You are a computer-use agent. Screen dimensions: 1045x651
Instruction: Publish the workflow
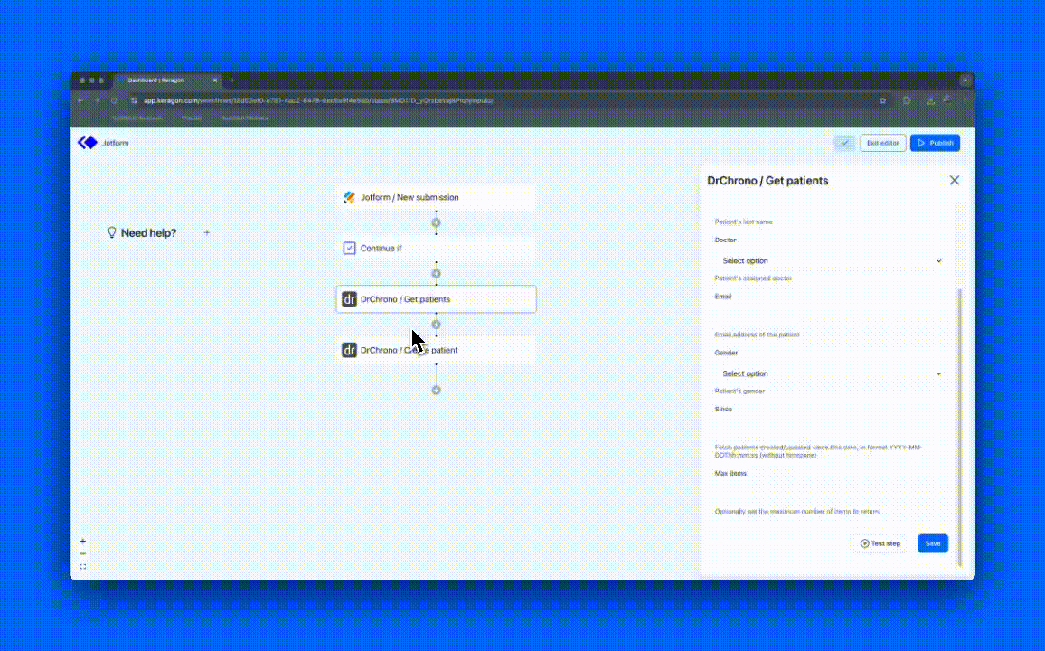pos(935,143)
